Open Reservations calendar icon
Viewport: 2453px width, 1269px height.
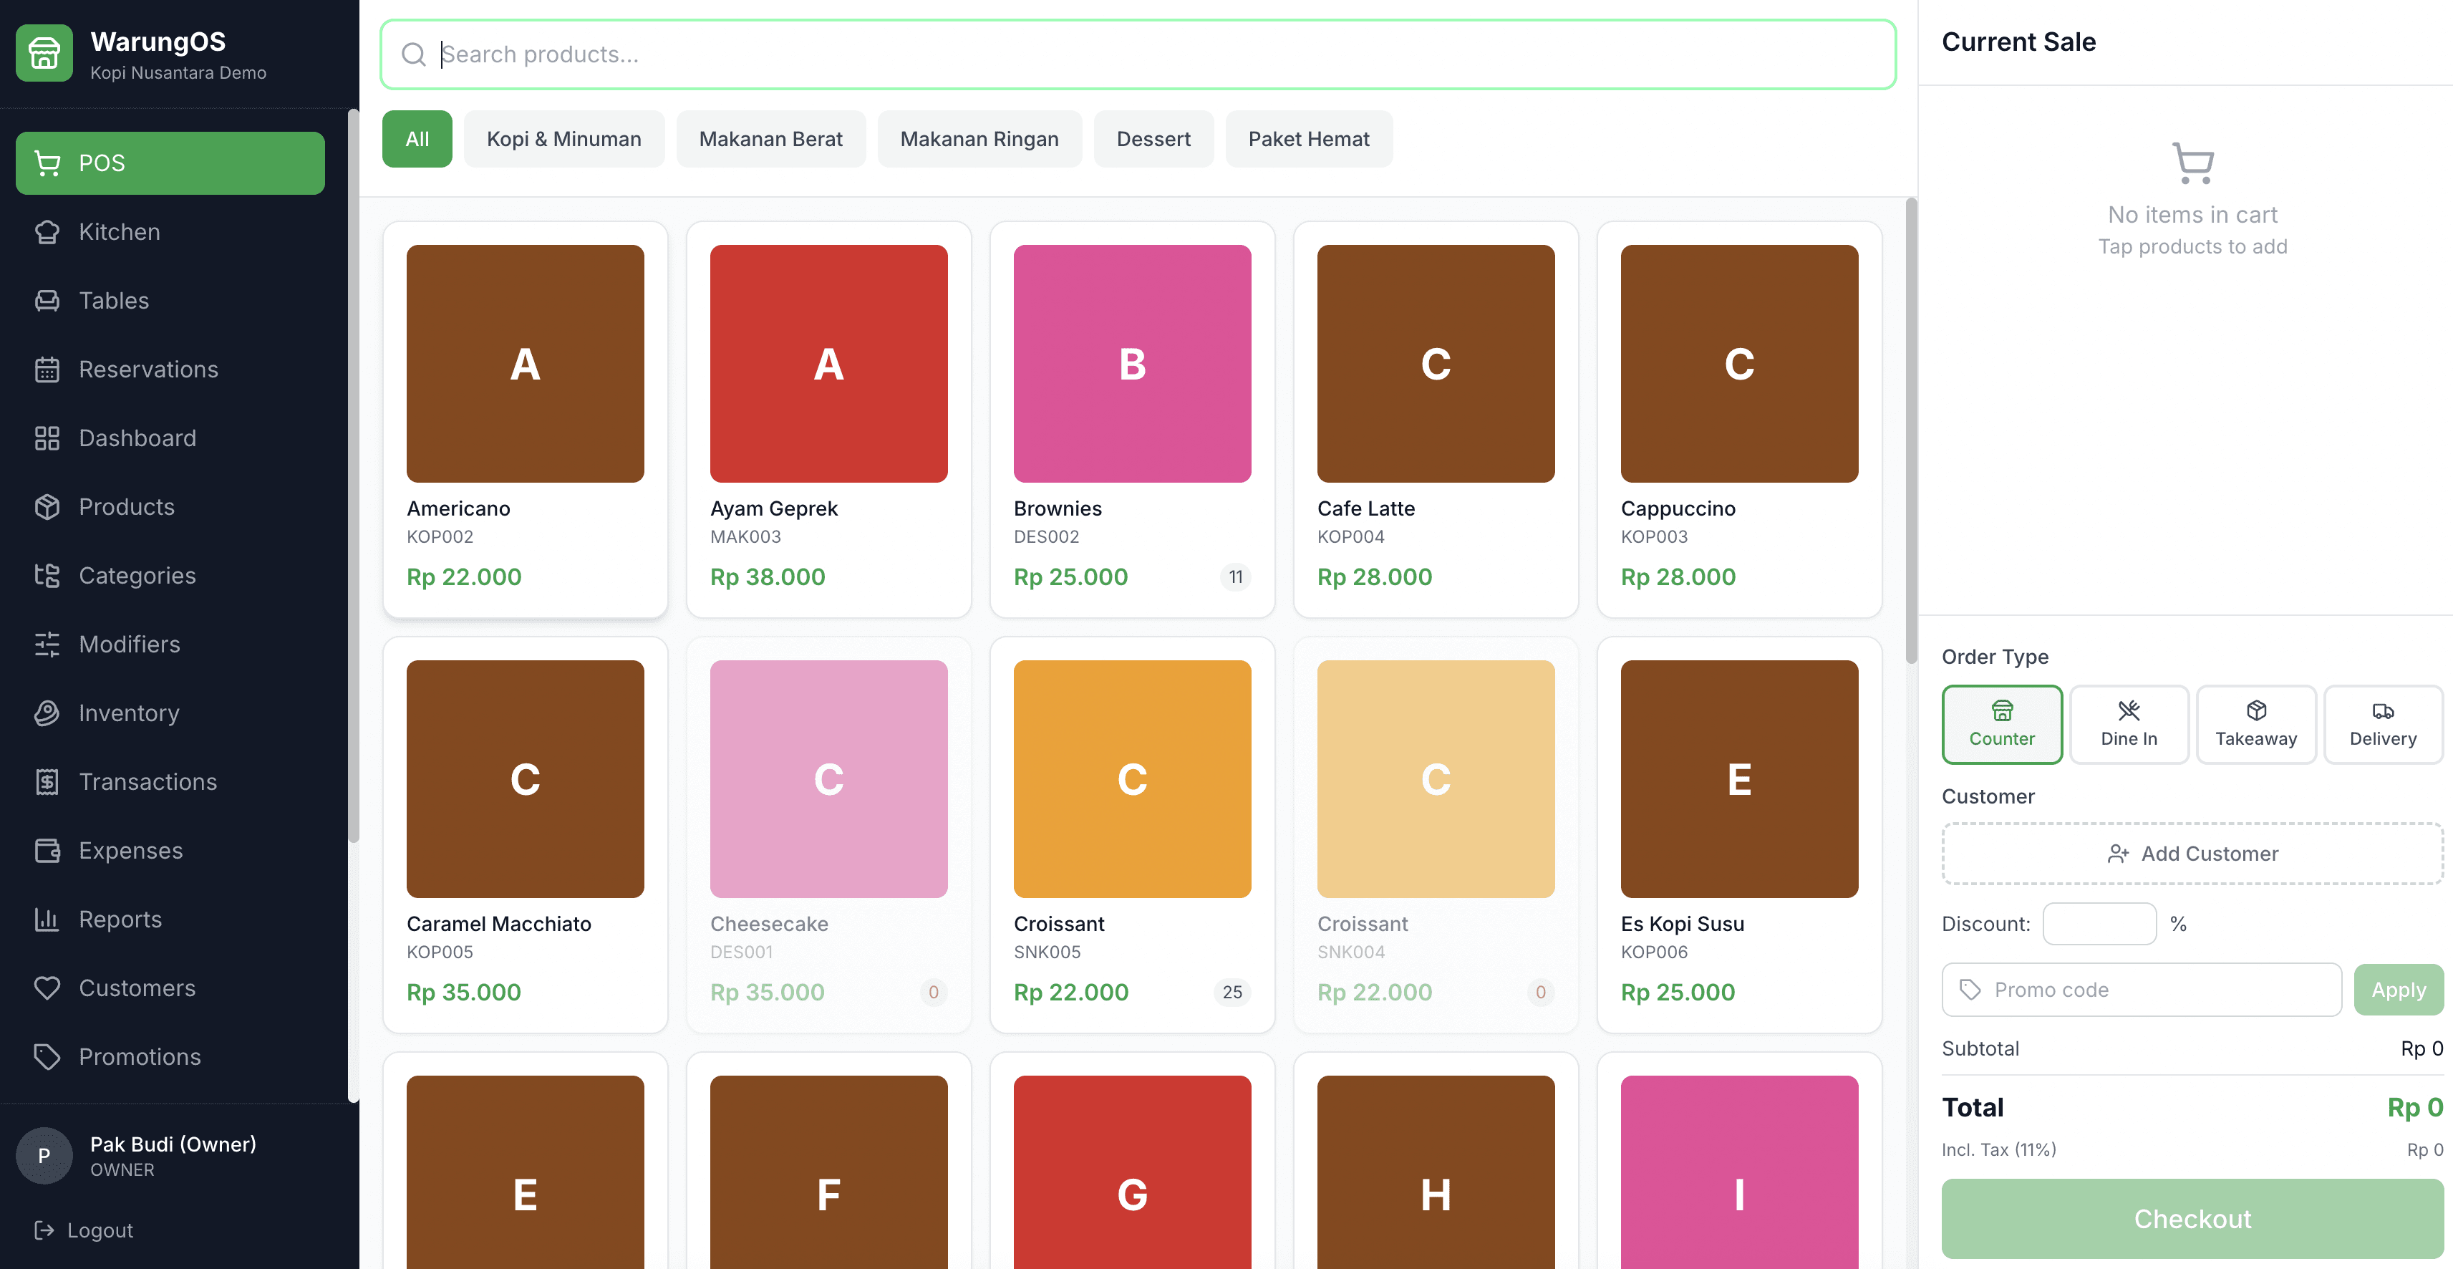[47, 370]
